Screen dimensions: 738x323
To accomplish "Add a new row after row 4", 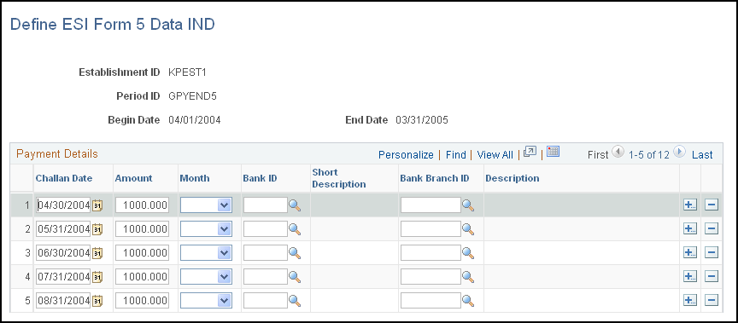I will [690, 277].
